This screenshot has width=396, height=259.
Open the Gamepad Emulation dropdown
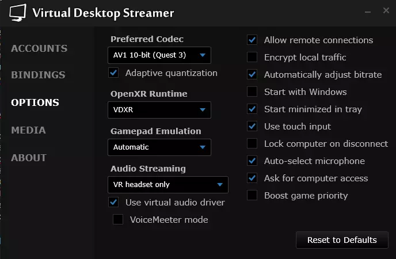pyautogui.click(x=159, y=147)
